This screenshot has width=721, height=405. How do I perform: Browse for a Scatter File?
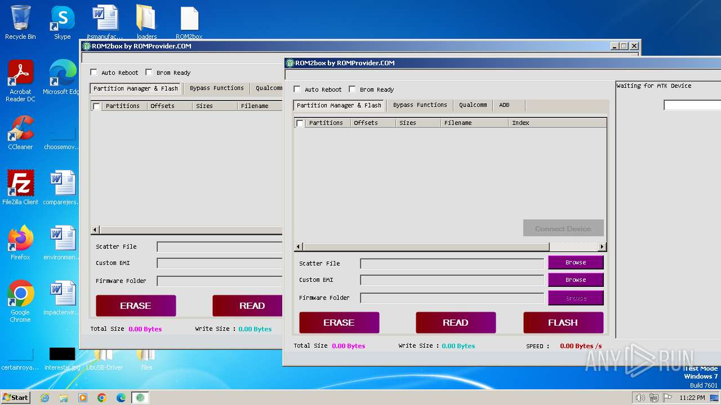(576, 263)
